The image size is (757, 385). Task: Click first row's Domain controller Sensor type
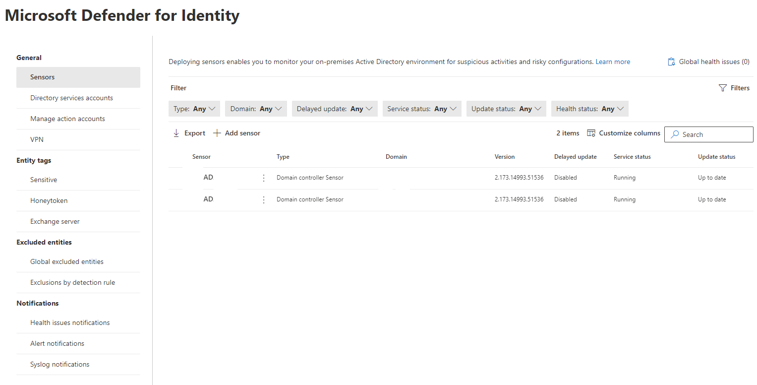(x=310, y=178)
